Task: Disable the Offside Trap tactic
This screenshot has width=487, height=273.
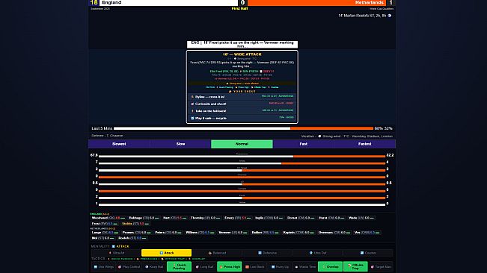Action: 355,266
